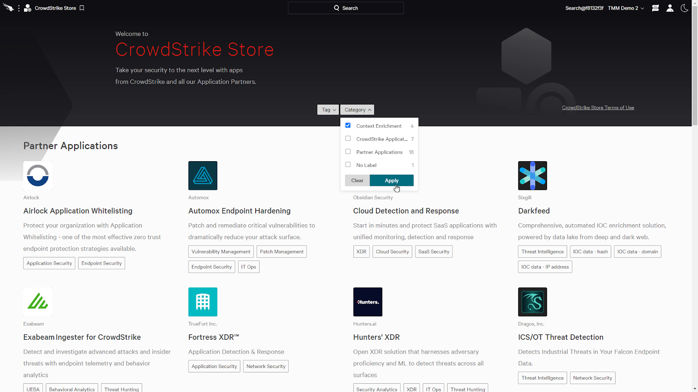
Task: Click Threat Intelligence tag under Darkfeed
Action: point(543,252)
